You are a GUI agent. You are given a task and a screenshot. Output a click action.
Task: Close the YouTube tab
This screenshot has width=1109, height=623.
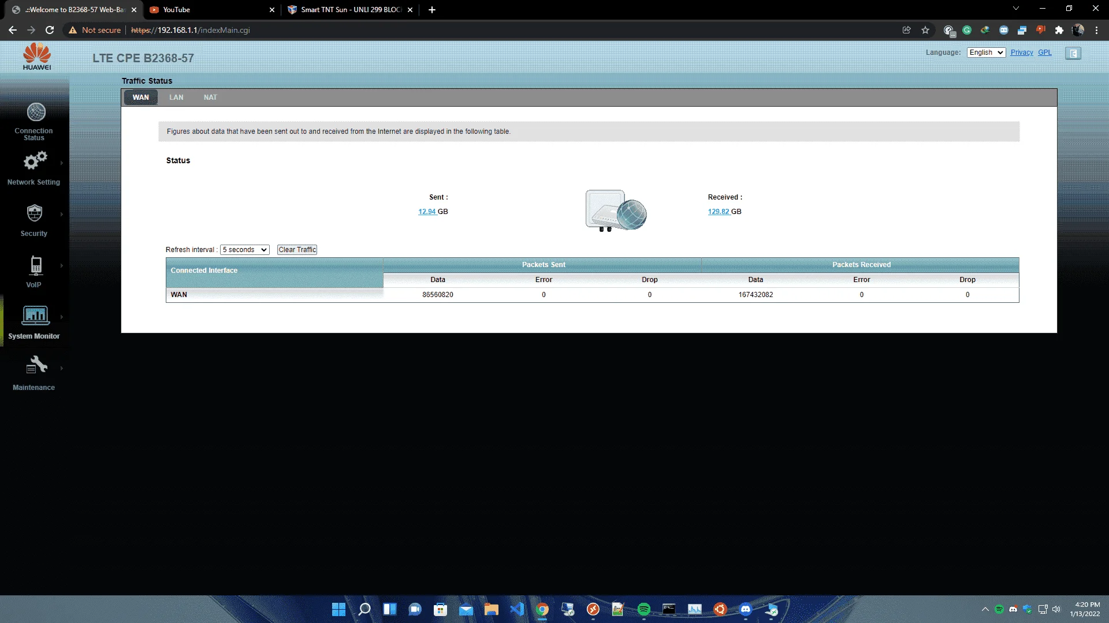(272, 10)
